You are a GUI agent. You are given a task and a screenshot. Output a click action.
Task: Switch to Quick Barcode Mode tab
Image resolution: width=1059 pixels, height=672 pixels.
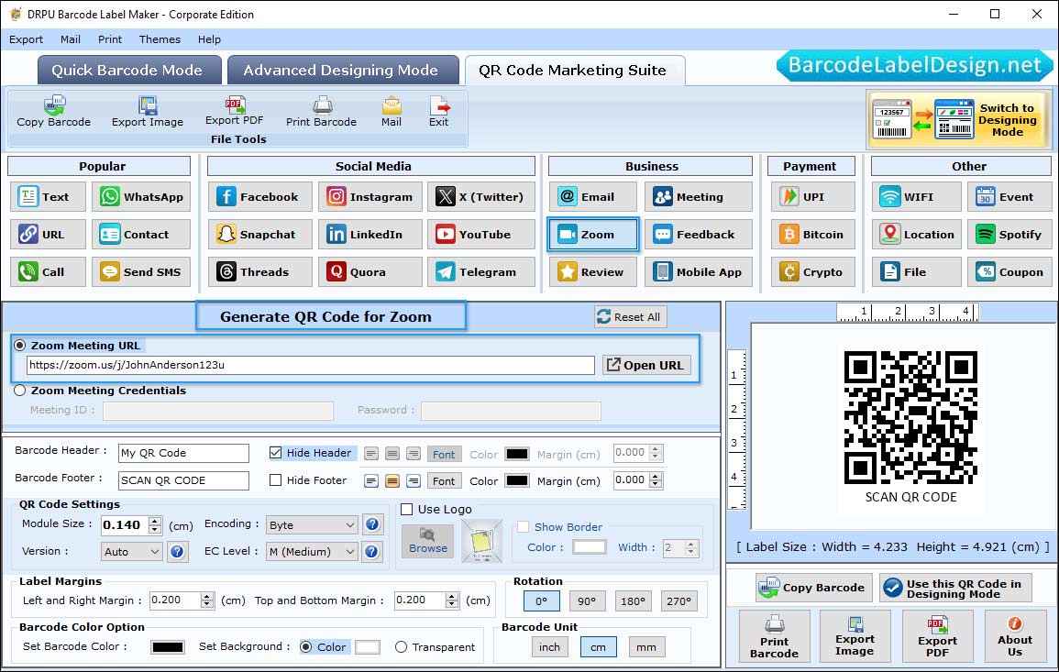coord(128,71)
